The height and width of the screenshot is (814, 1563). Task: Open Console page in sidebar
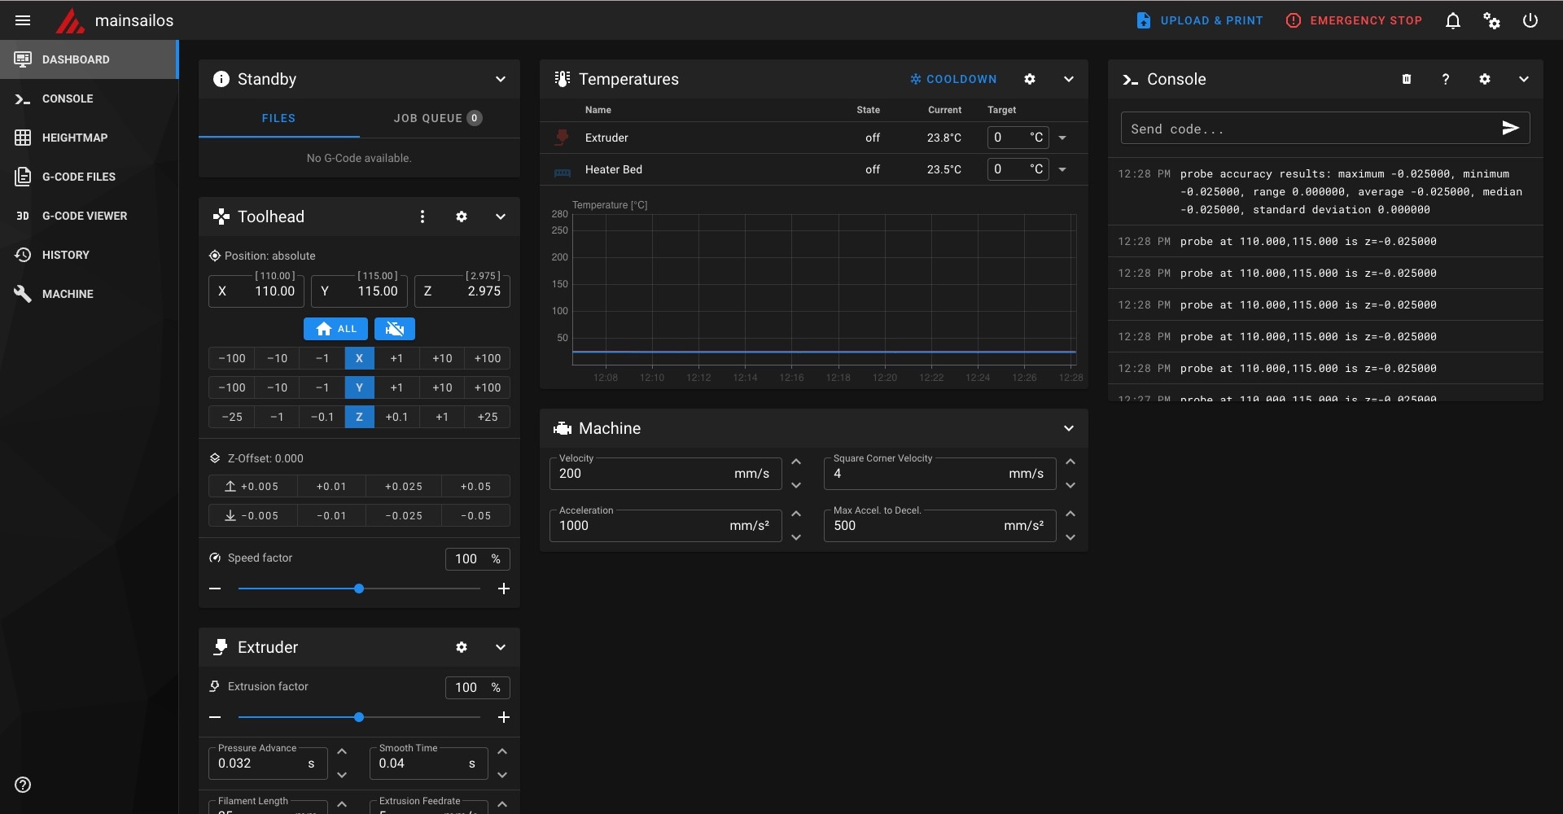click(x=89, y=98)
